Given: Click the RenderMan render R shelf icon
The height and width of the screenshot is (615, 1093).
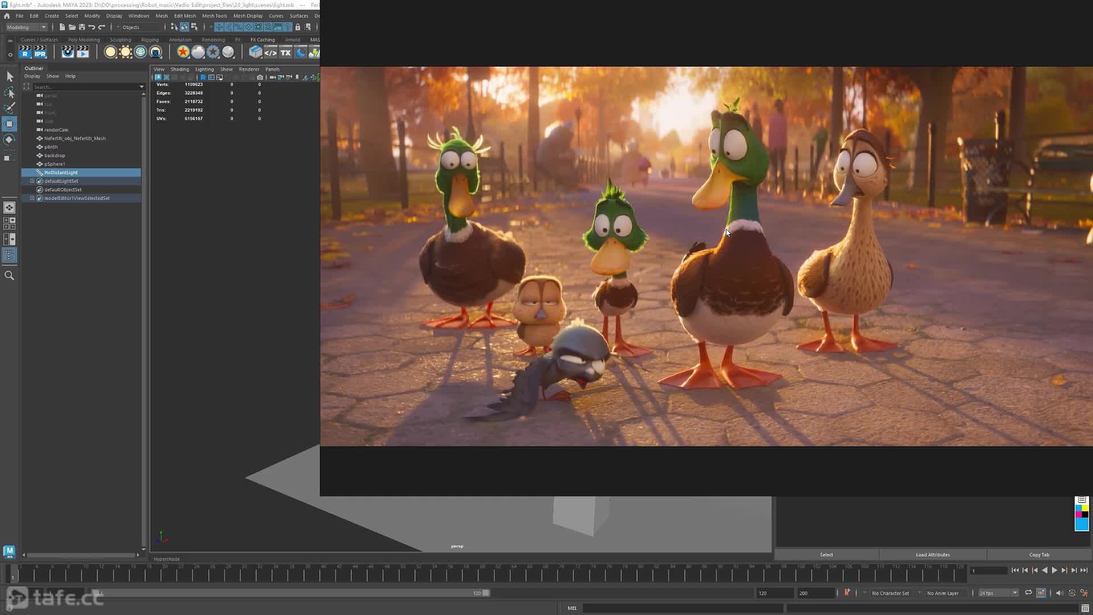Looking at the screenshot, I should [x=25, y=52].
